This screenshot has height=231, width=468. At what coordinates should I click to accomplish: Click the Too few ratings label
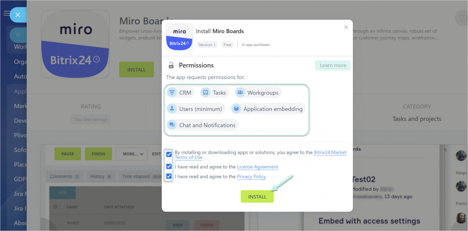pyautogui.click(x=91, y=119)
